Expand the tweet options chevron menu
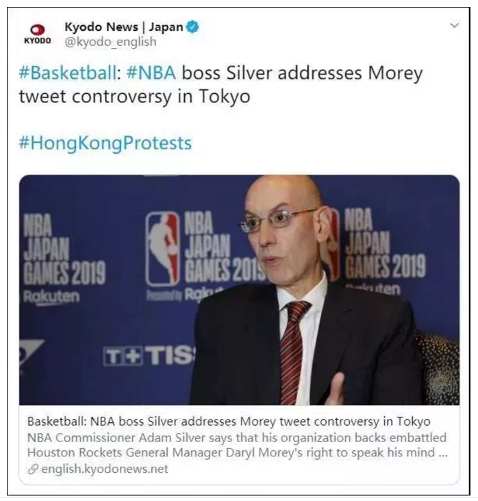Image resolution: width=478 pixels, height=501 pixels. tap(454, 25)
